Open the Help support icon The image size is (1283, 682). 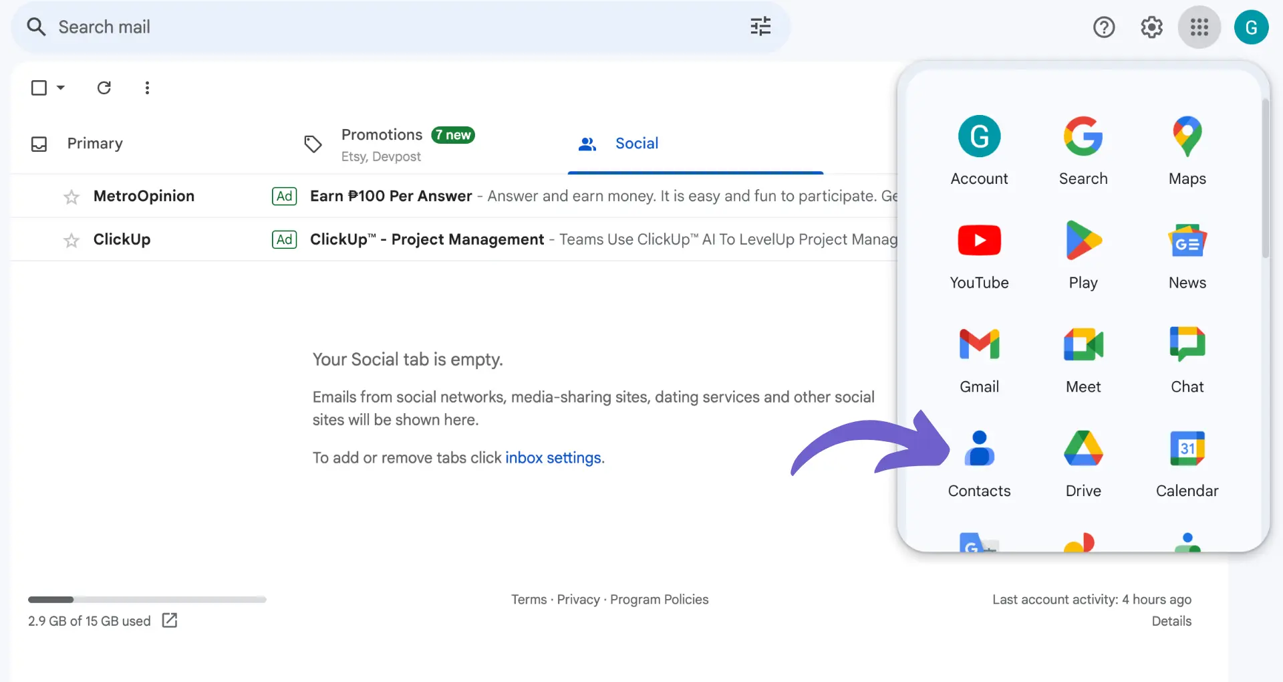(x=1104, y=27)
